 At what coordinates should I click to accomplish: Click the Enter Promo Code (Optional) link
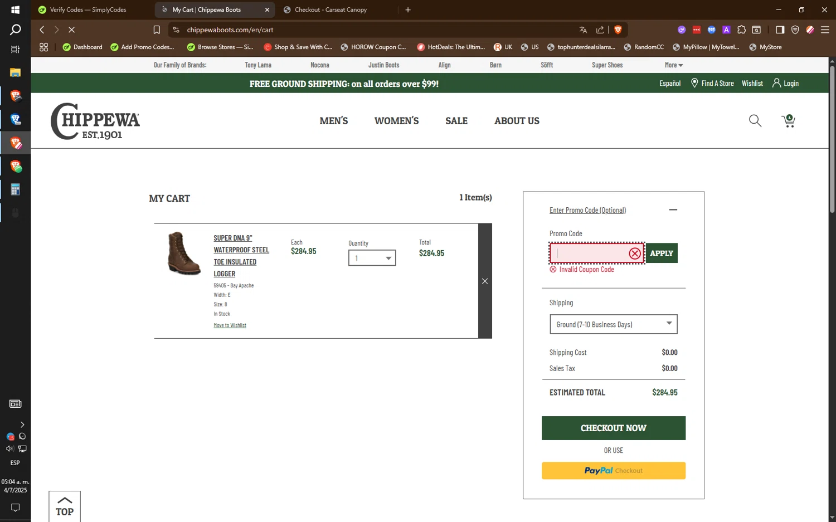point(587,210)
